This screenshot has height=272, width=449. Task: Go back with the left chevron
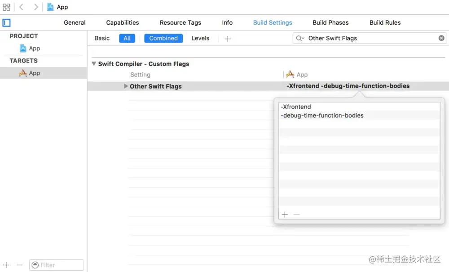[21, 7]
